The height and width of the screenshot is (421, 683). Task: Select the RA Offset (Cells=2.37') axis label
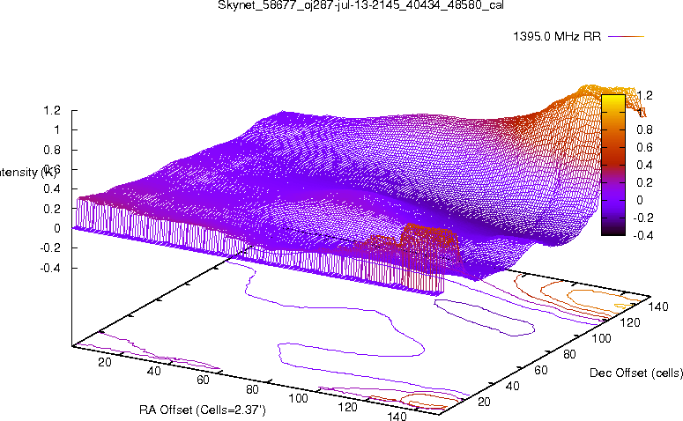pyautogui.click(x=203, y=410)
